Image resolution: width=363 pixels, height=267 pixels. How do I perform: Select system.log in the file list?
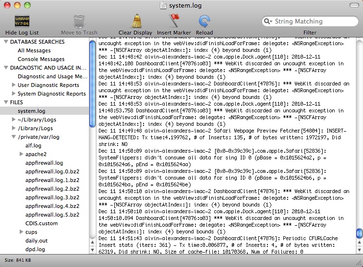click(45, 111)
